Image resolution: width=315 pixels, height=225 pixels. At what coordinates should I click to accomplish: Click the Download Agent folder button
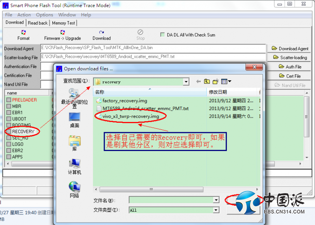pyautogui.click(x=290, y=48)
